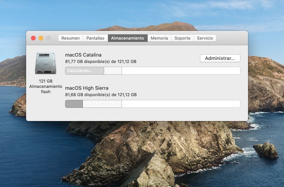Switch to the Resumen tab
The height and width of the screenshot is (187, 284).
(x=70, y=38)
